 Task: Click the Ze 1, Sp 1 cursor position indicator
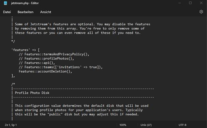tap(11, 125)
